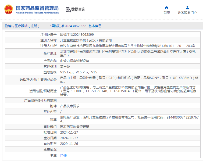Click 国家药品监督管理局 site title
203x161 pixels.
point(37,8)
